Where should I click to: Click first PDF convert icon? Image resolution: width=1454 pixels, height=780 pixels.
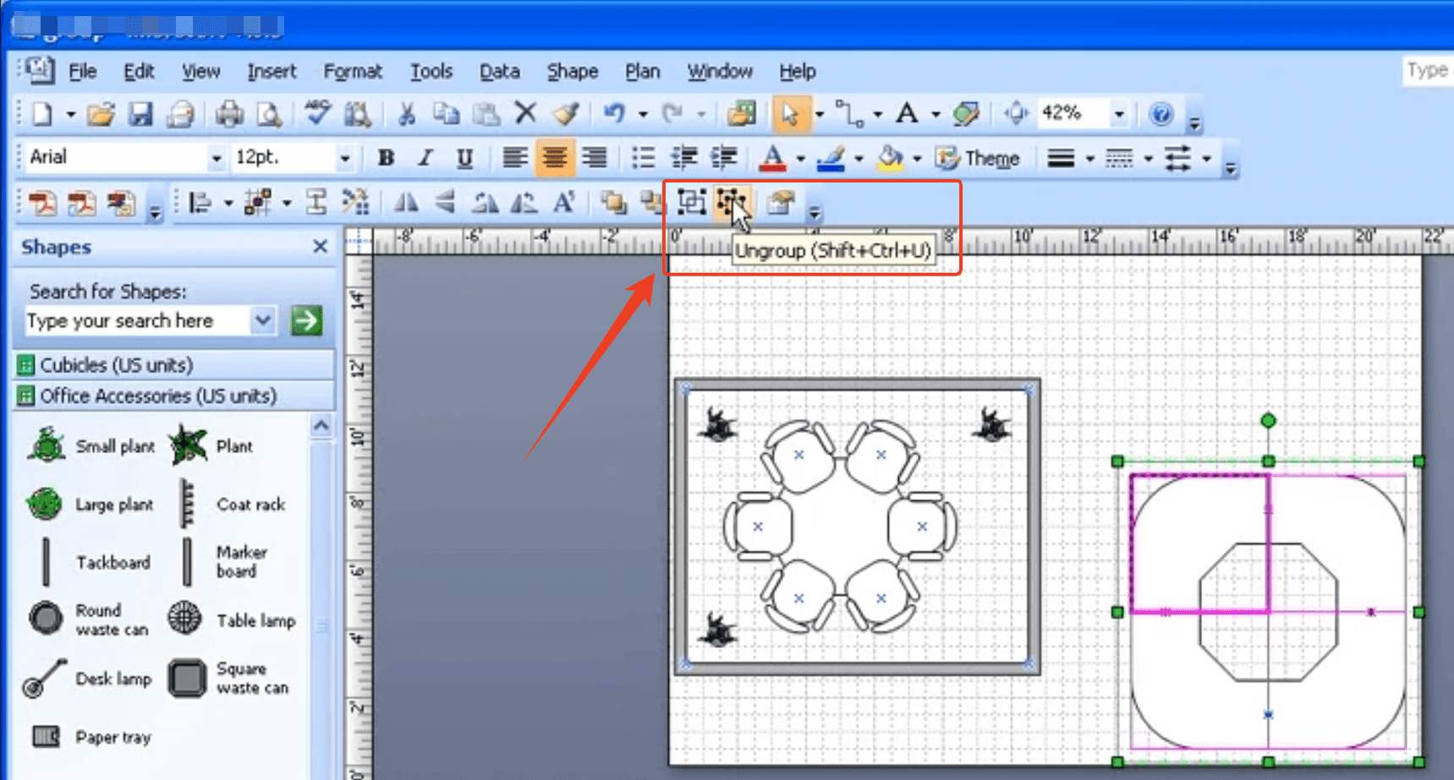[x=42, y=204]
